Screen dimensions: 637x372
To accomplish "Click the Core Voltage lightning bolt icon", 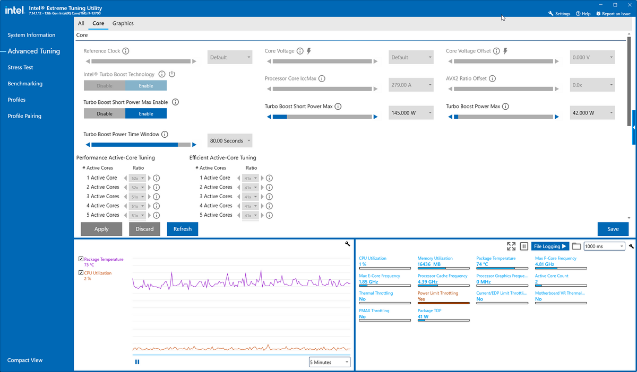I will [309, 51].
